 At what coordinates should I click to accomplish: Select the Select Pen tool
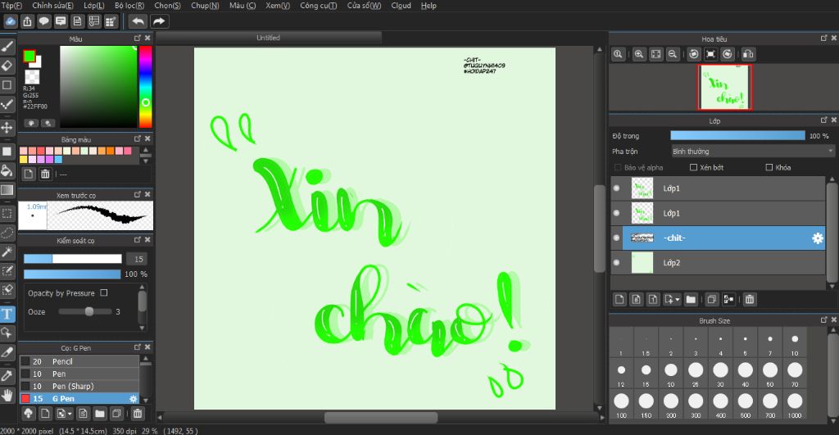pyautogui.click(x=7, y=270)
